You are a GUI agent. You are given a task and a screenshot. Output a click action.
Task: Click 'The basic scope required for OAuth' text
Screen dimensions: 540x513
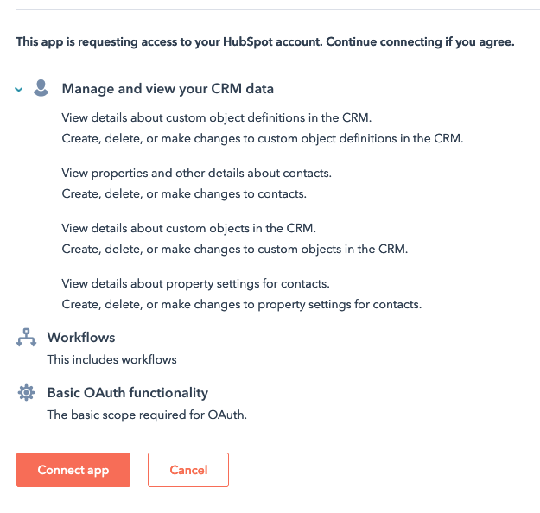pos(147,415)
